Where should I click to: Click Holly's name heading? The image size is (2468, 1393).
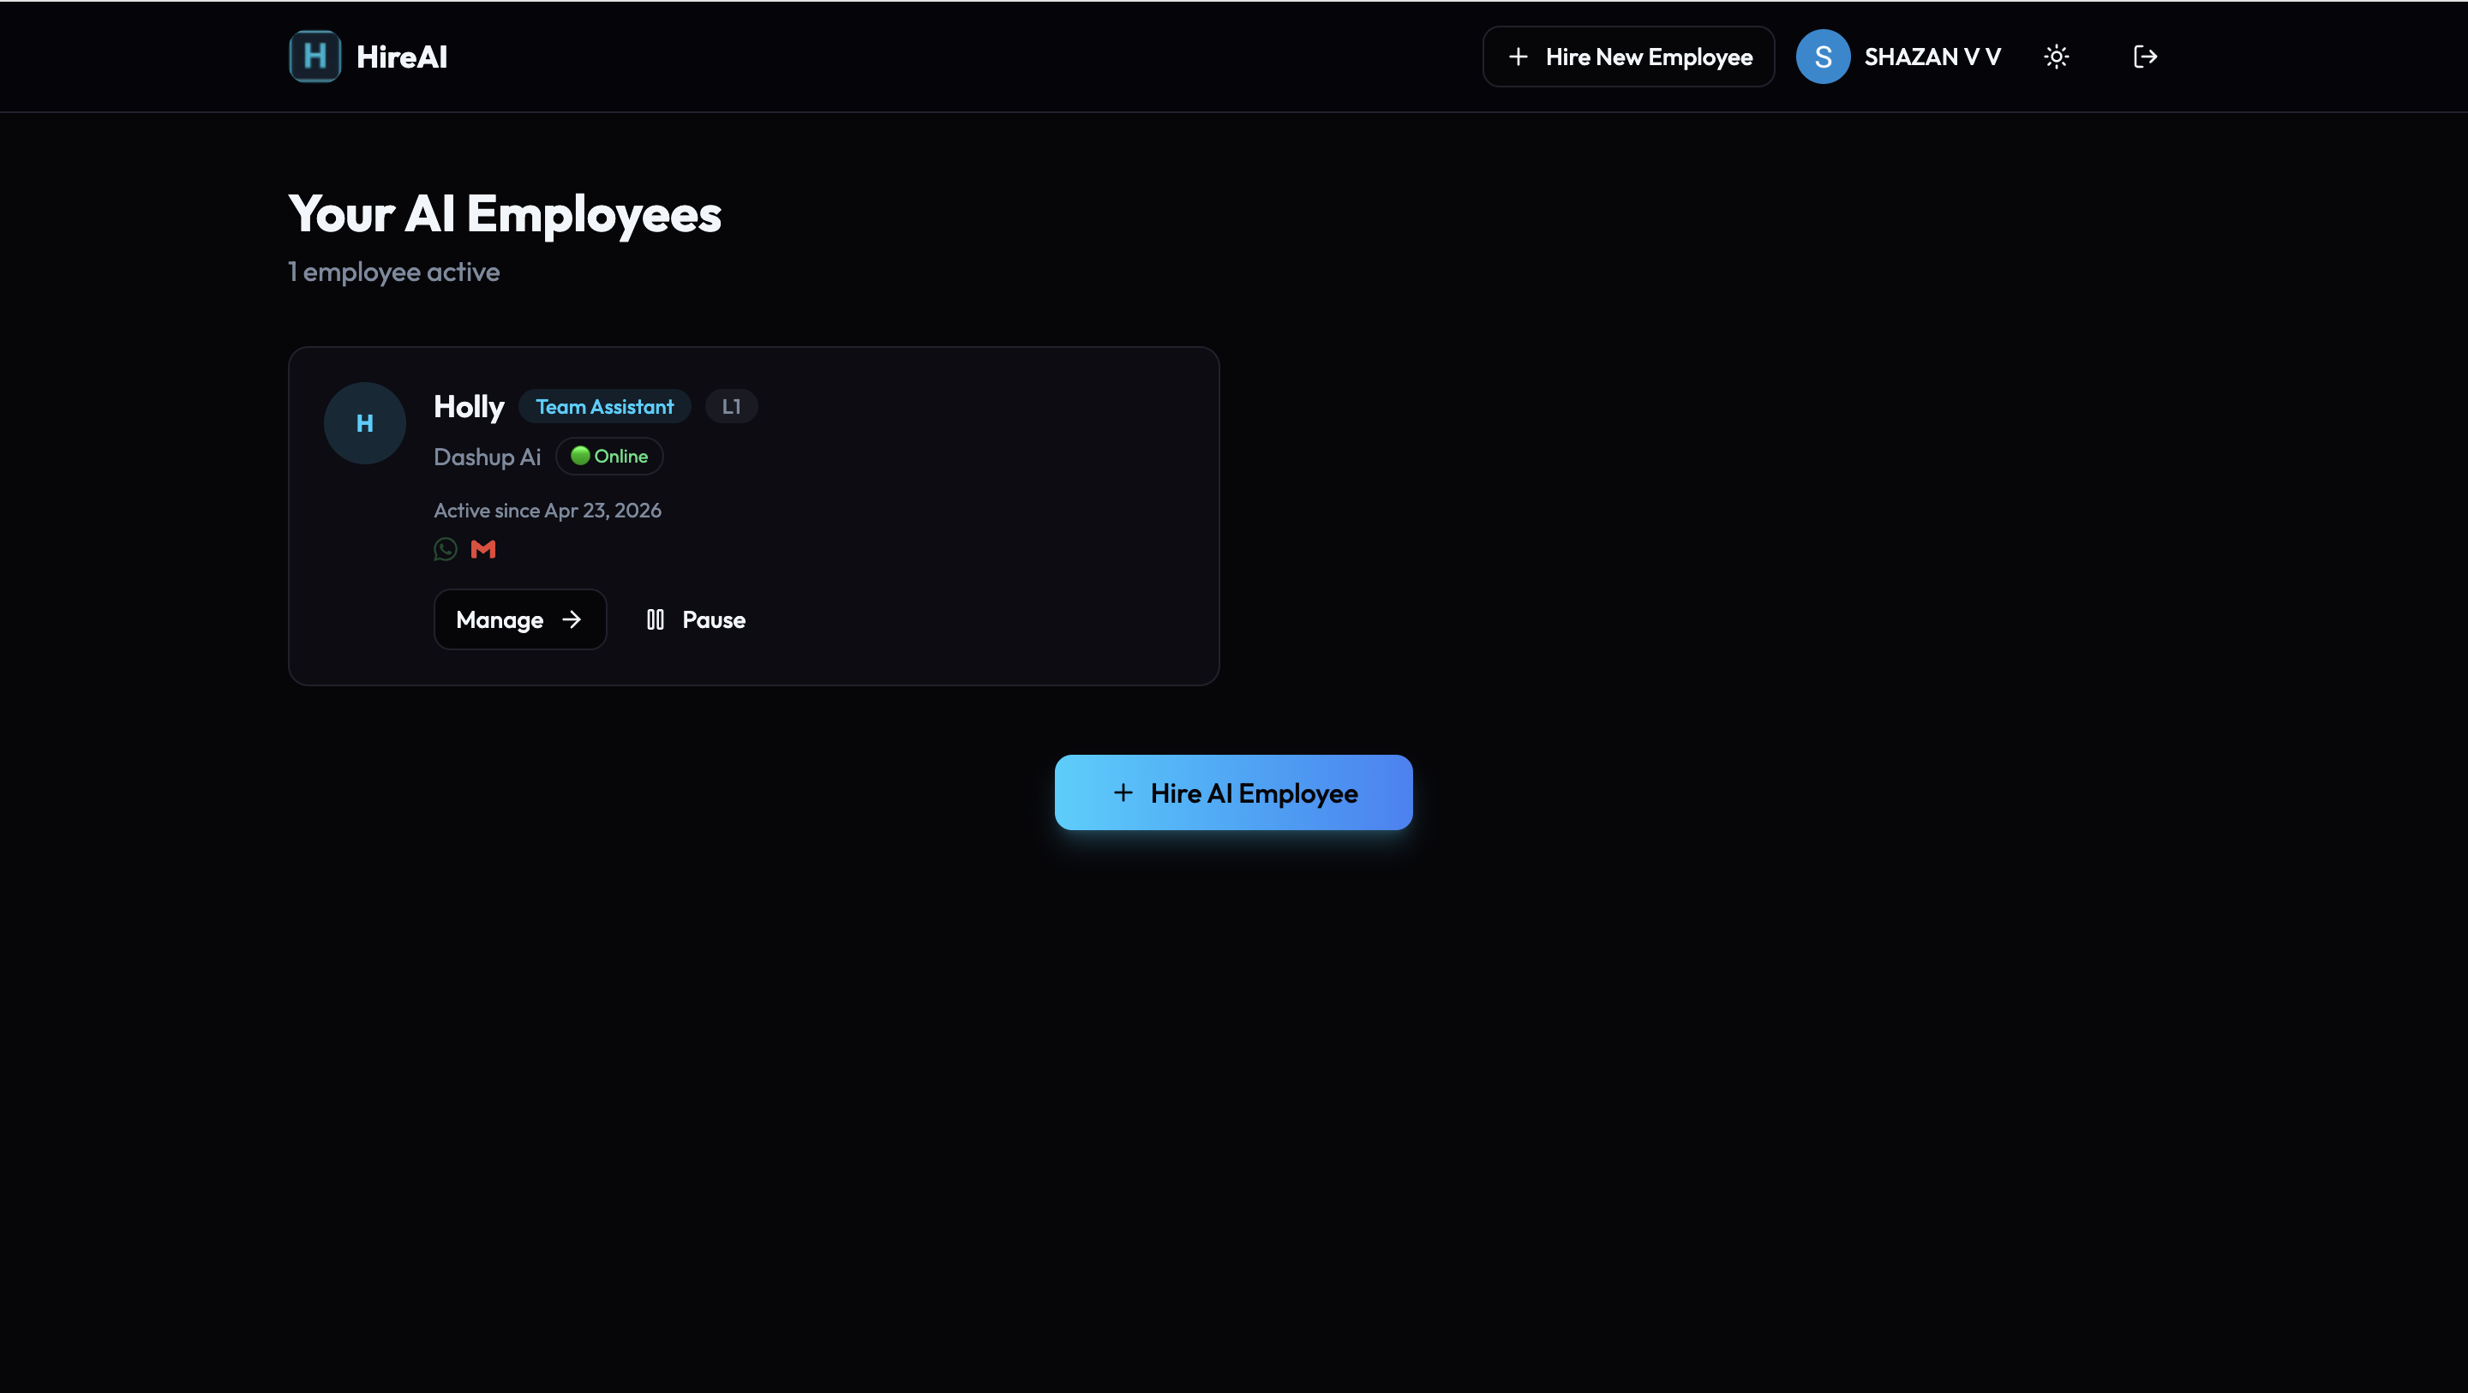point(469,406)
